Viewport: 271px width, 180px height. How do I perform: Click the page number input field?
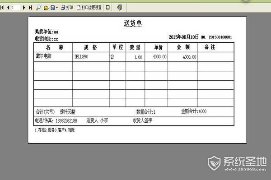point(15,7)
